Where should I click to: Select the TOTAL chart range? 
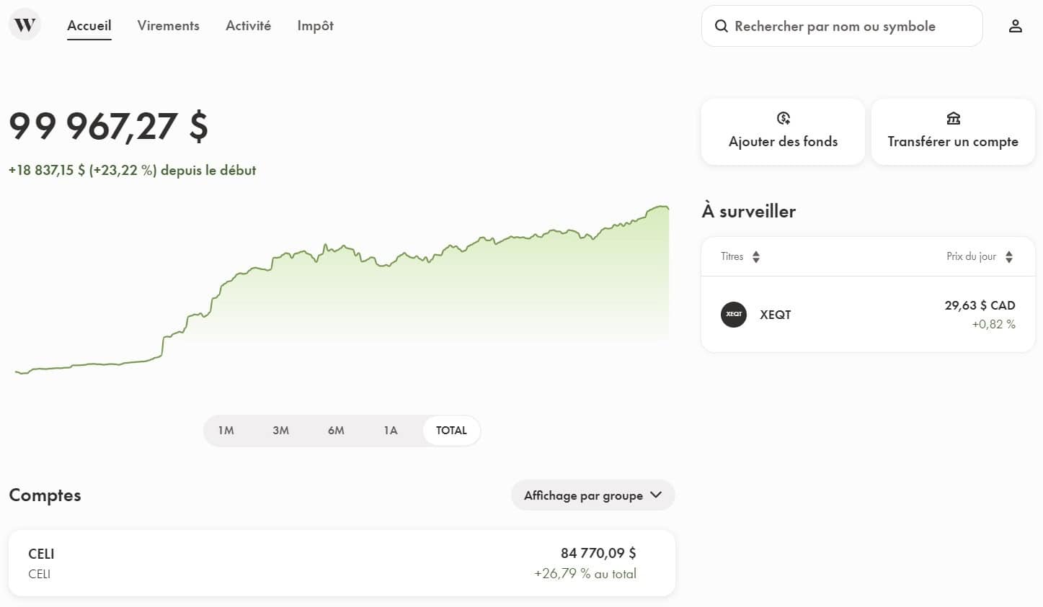pos(451,430)
